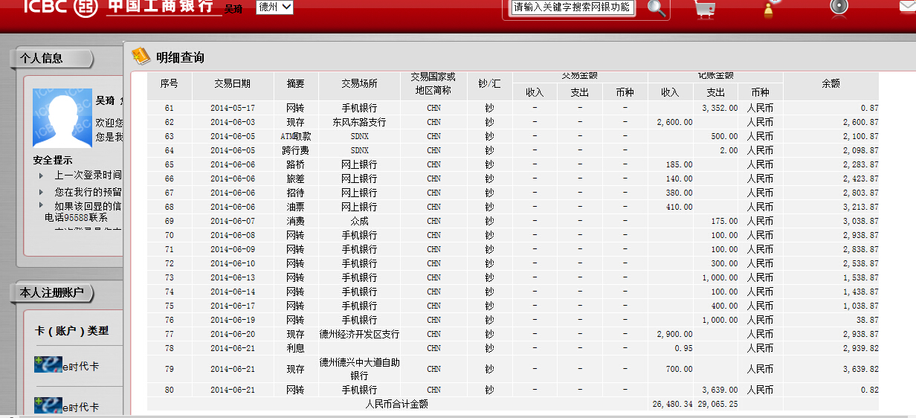Click the 175.00 expenditure amount

pyautogui.click(x=724, y=221)
